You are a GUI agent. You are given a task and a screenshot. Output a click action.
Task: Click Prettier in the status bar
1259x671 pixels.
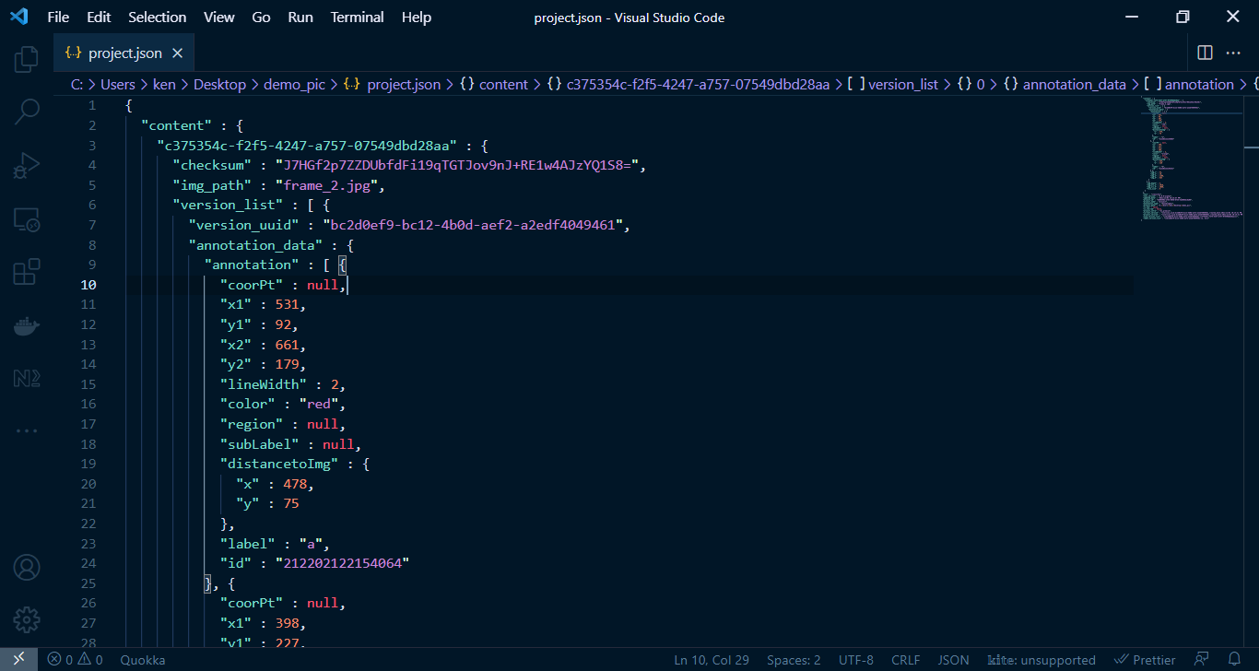[1146, 659]
